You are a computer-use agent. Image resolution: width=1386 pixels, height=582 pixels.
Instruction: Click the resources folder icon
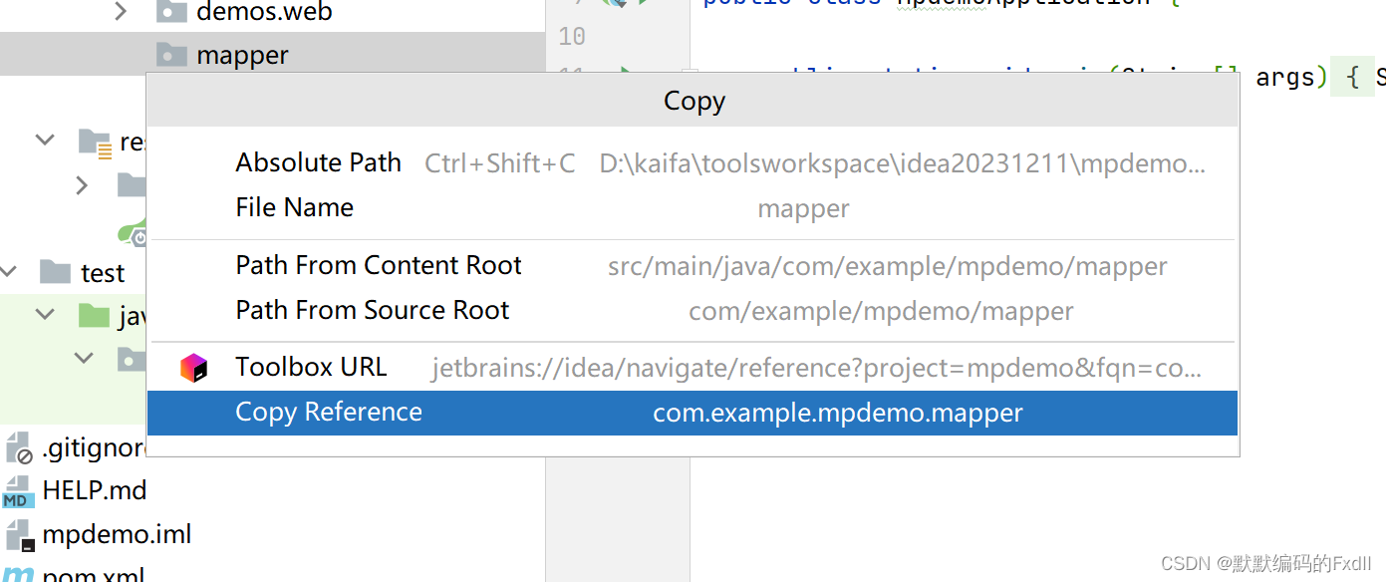coord(95,142)
